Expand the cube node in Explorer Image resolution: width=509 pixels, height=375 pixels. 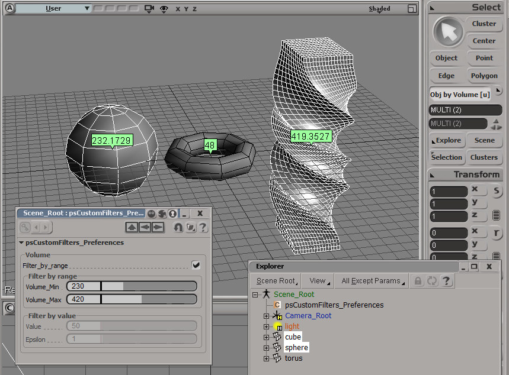click(x=266, y=337)
